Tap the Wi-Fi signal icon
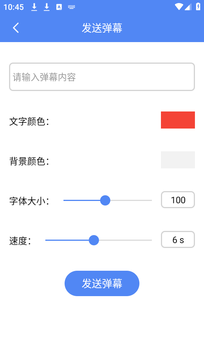204x364 pixels. click(179, 7)
